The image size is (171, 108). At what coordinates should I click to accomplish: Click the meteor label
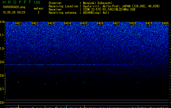(x=39, y=8)
